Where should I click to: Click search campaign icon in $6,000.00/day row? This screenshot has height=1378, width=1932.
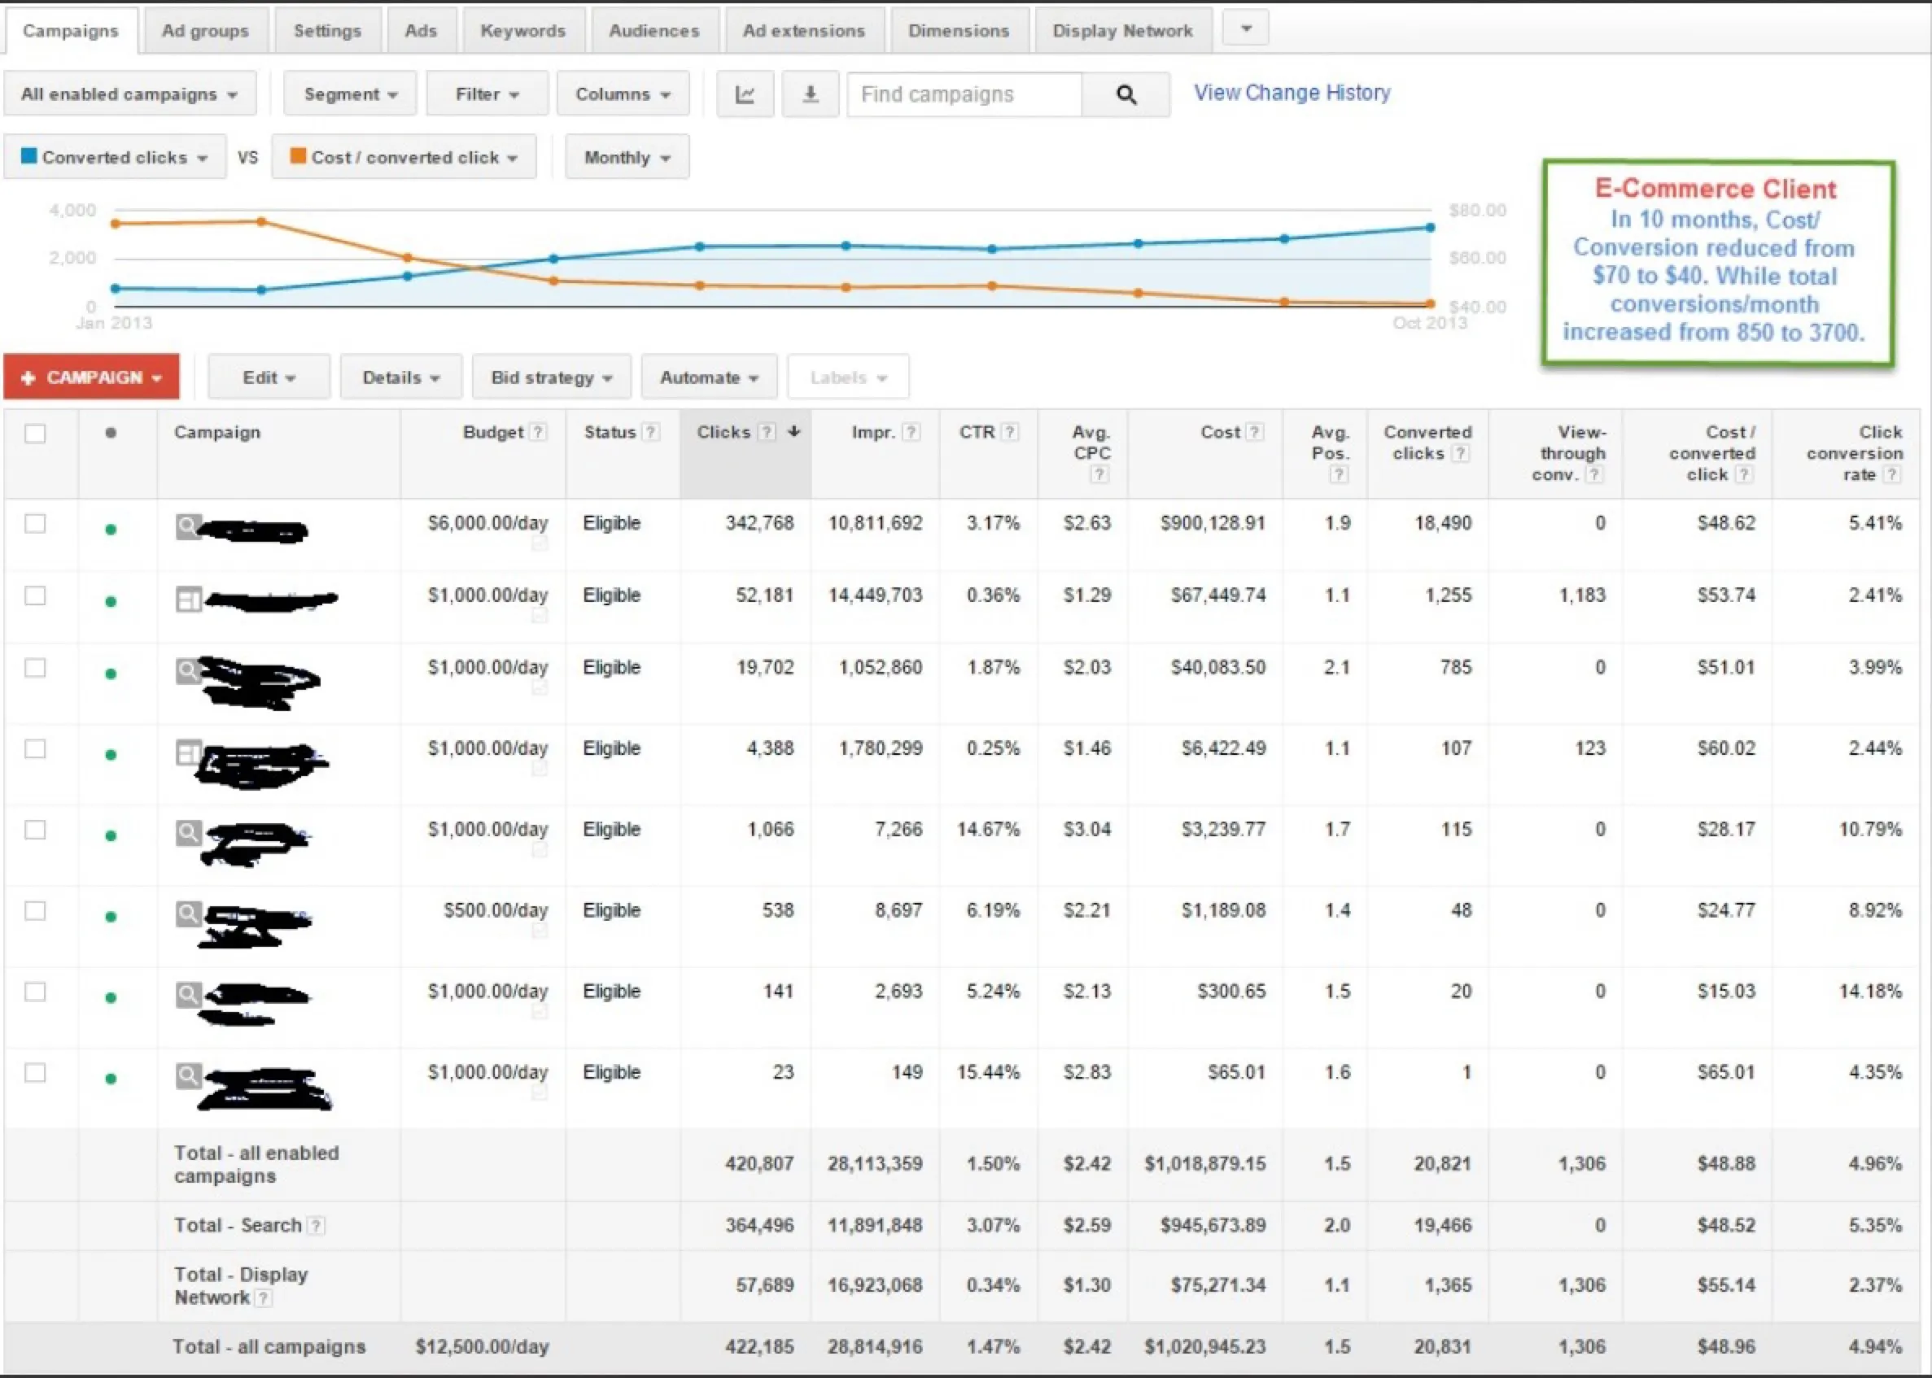point(188,526)
